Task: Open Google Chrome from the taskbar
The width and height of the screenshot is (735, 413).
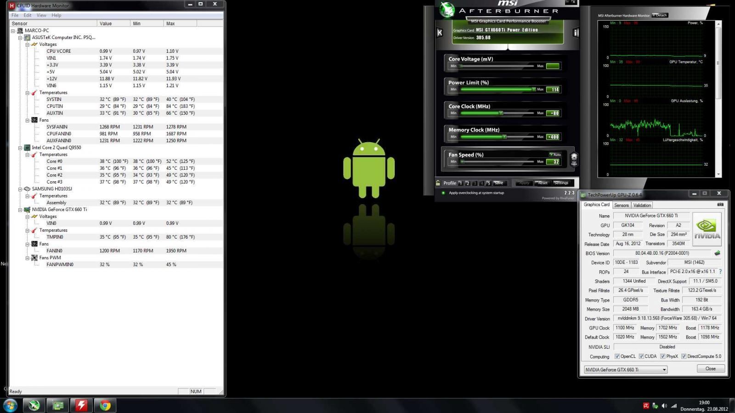Action: point(105,405)
